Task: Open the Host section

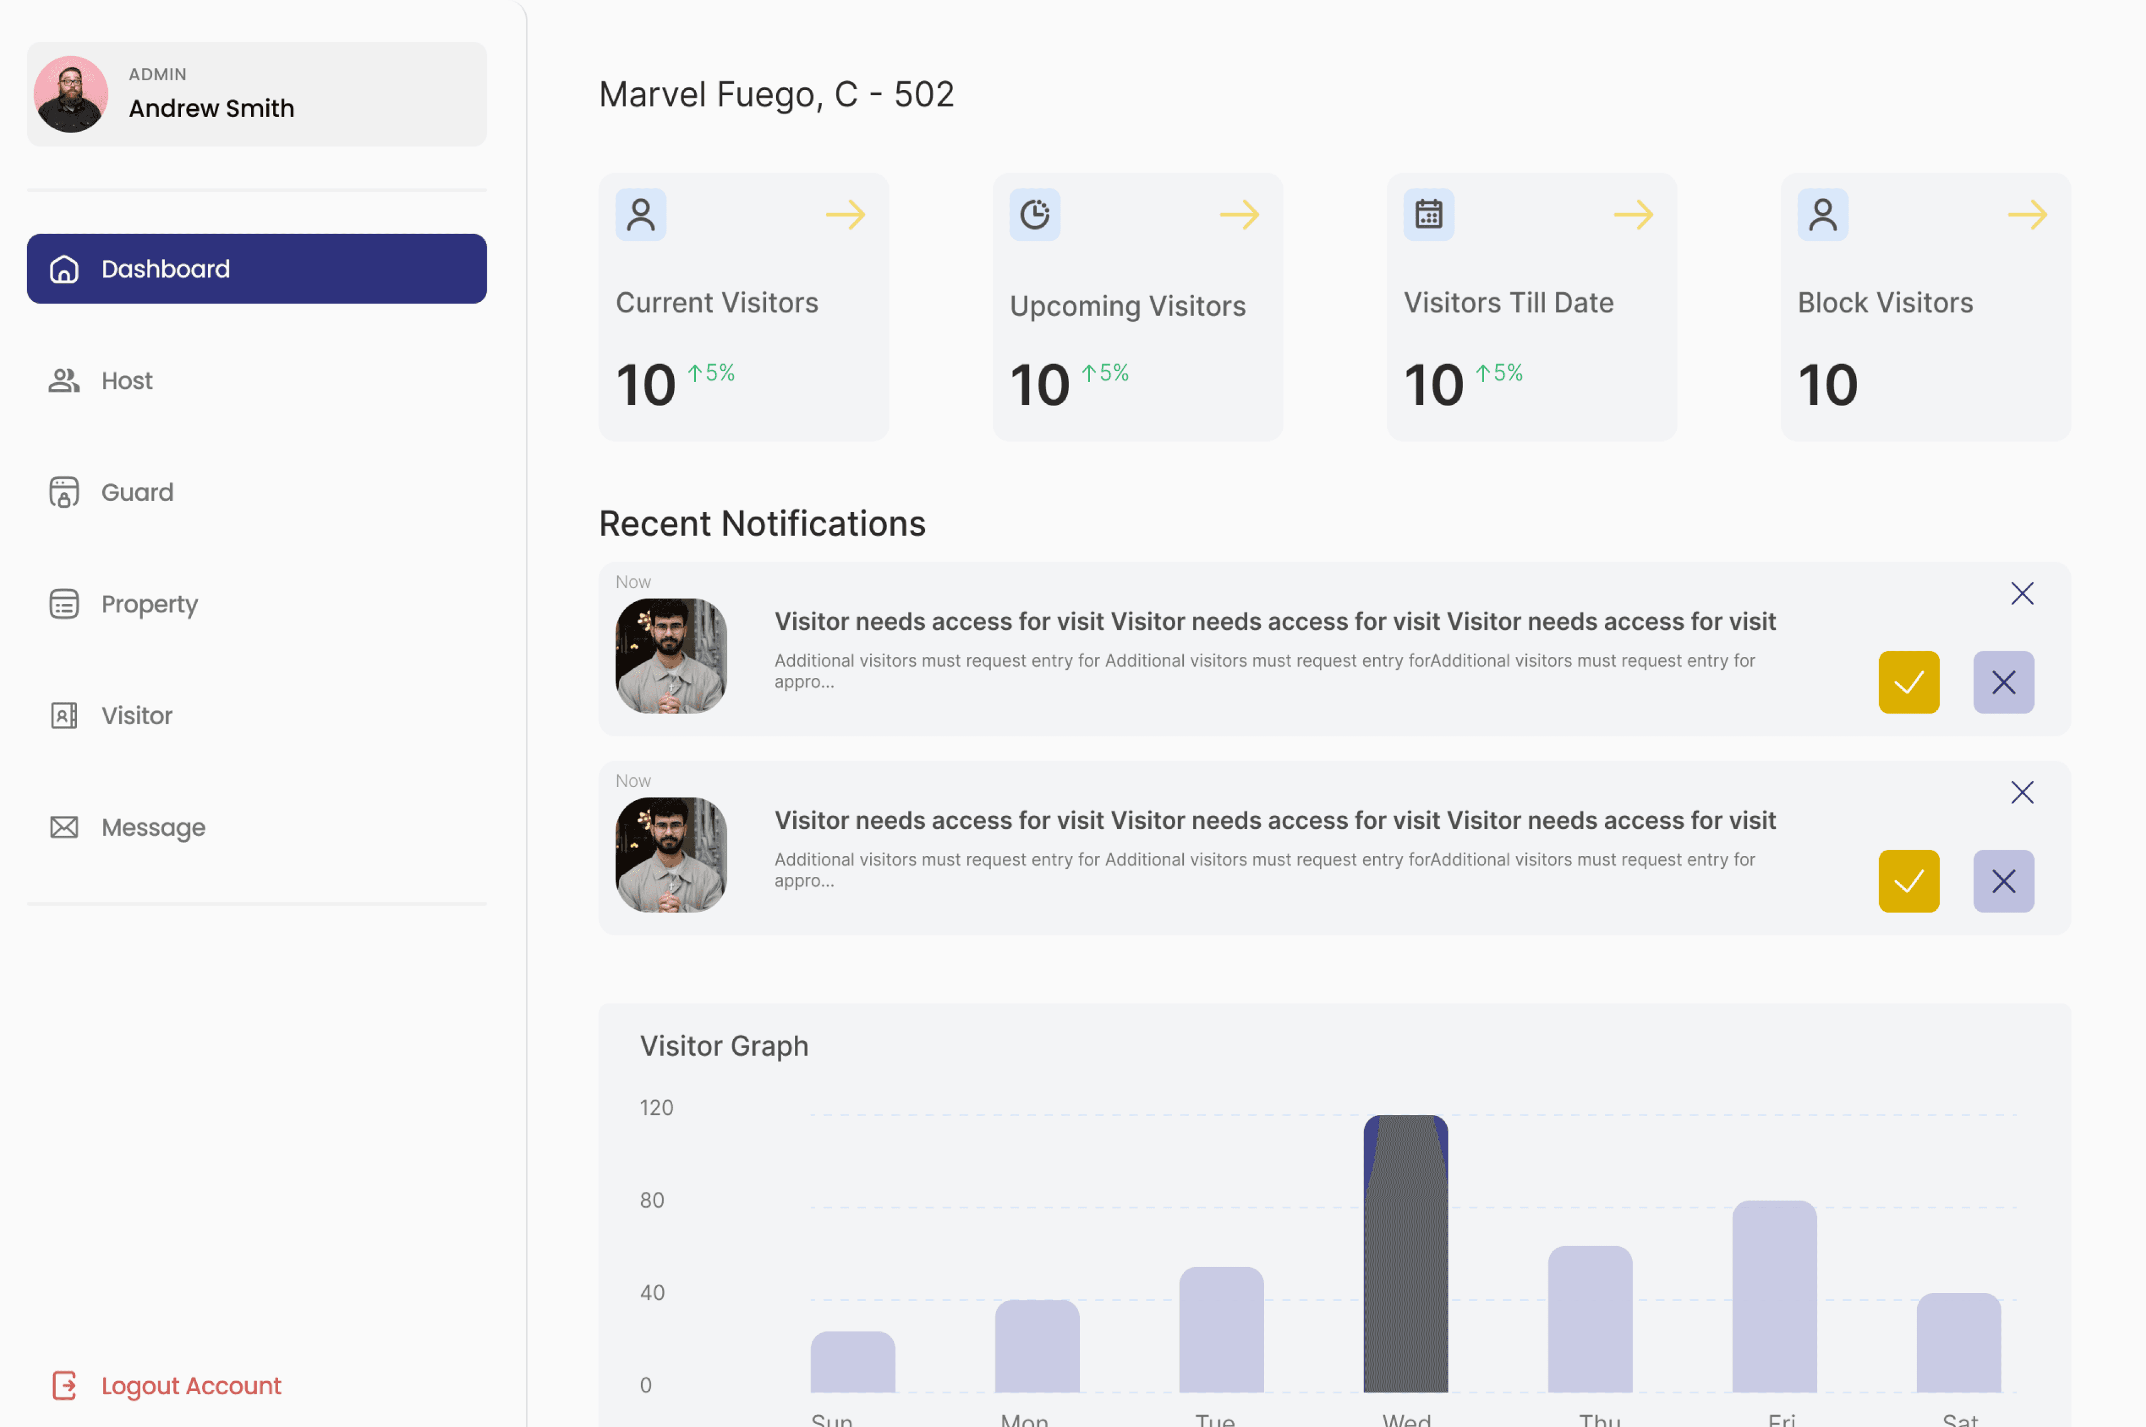Action: [x=127, y=380]
